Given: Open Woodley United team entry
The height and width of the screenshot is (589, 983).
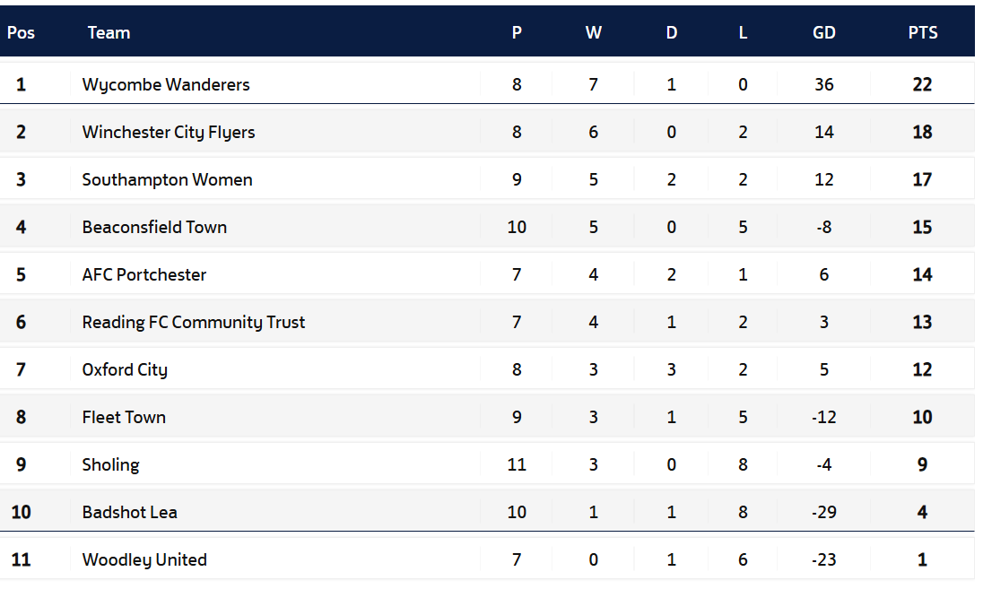Looking at the screenshot, I should point(144,559).
